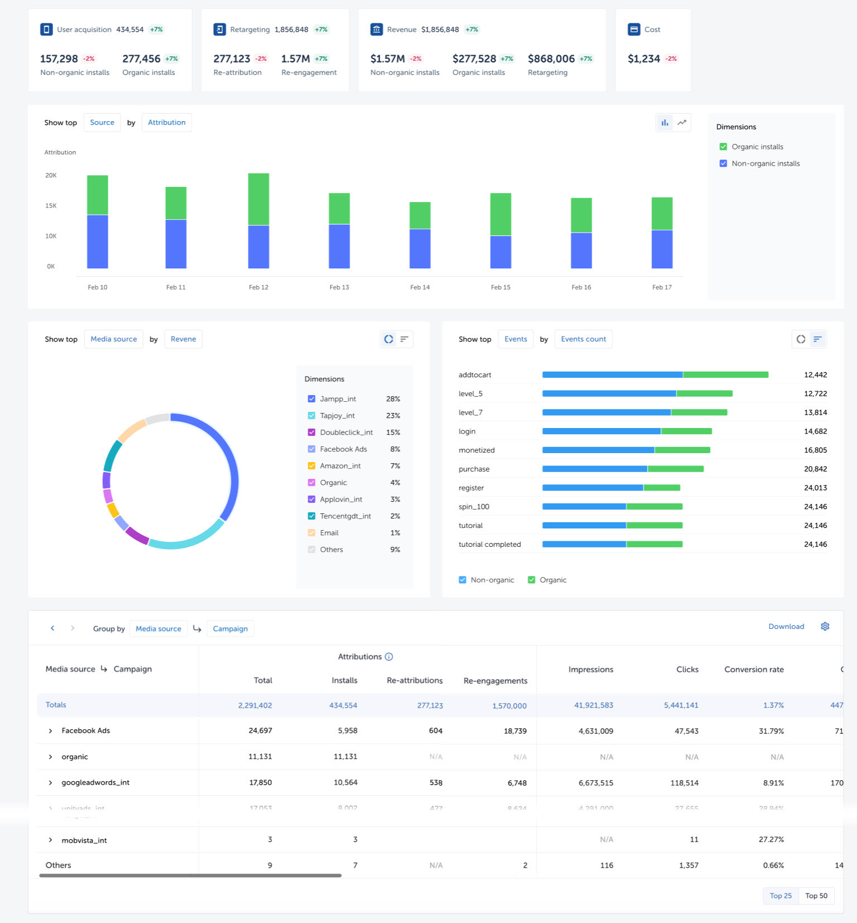Click the Attributions info icon
This screenshot has height=923, width=857.
tap(389, 657)
